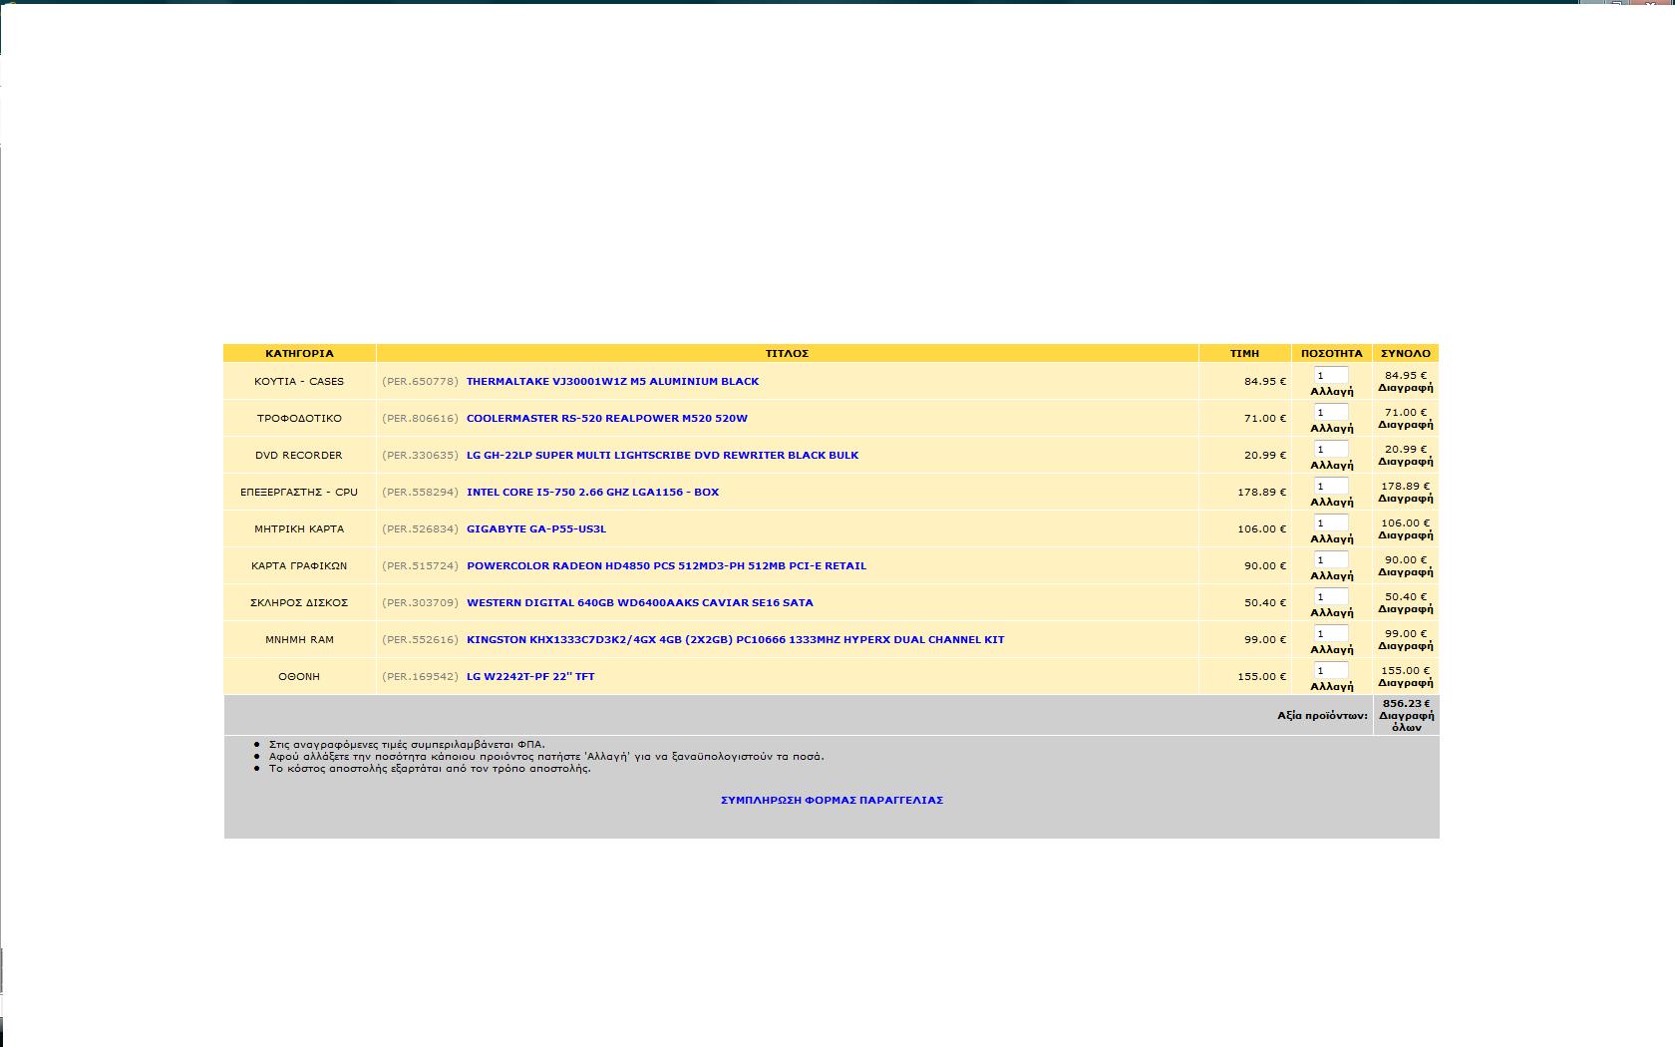Open the Thermaltake VJ30001W1Z M5 Aluminium Black link
This screenshot has width=1675, height=1047.
coord(612,381)
